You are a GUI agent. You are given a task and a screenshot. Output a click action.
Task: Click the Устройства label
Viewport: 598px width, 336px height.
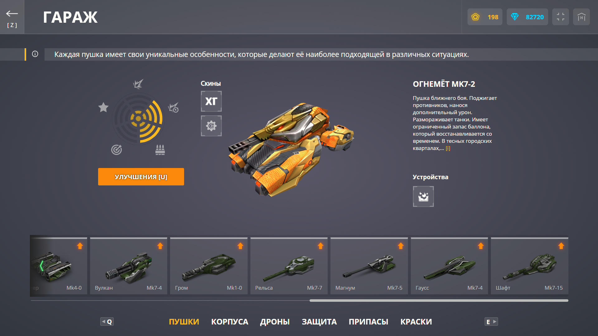coord(430,177)
